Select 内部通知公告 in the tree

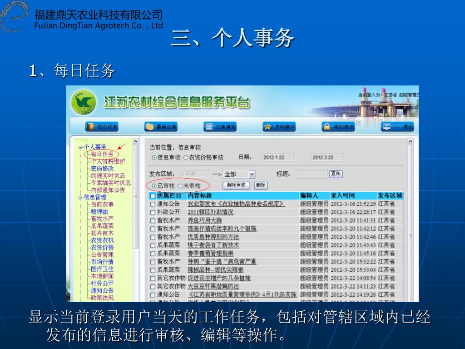click(x=108, y=190)
